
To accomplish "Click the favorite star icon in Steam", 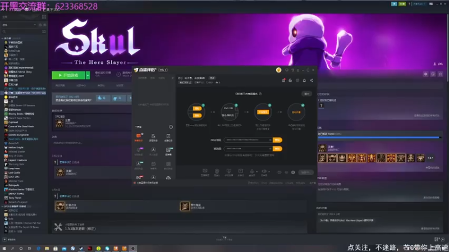I will coord(441,74).
